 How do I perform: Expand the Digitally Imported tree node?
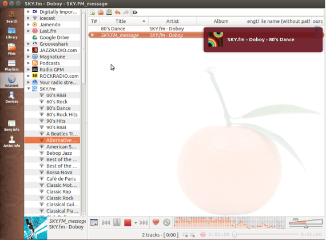tap(29, 11)
